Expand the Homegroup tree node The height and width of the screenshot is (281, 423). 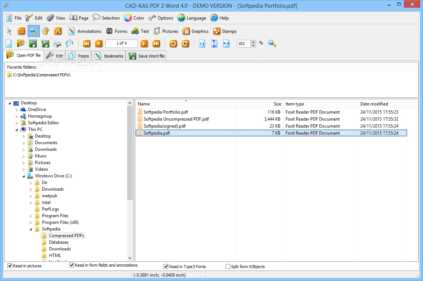click(x=17, y=117)
